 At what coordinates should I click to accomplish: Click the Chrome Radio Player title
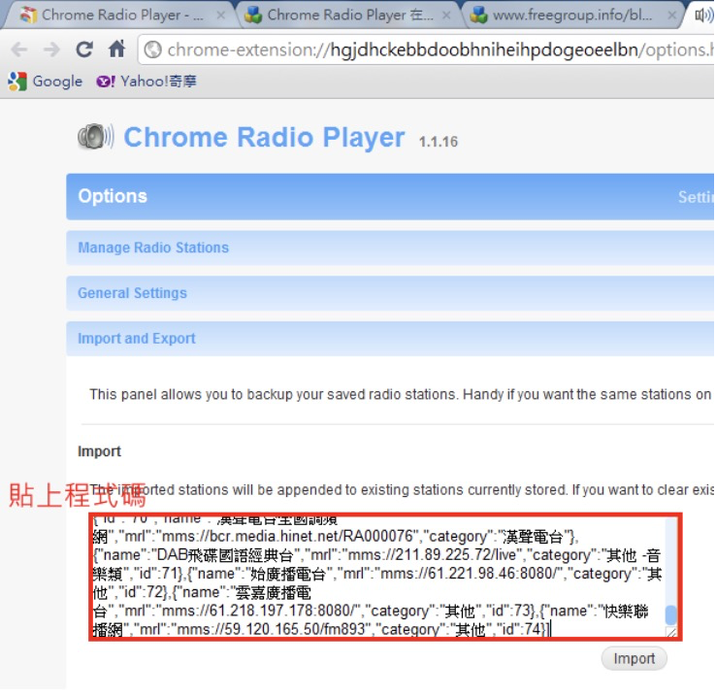click(264, 137)
